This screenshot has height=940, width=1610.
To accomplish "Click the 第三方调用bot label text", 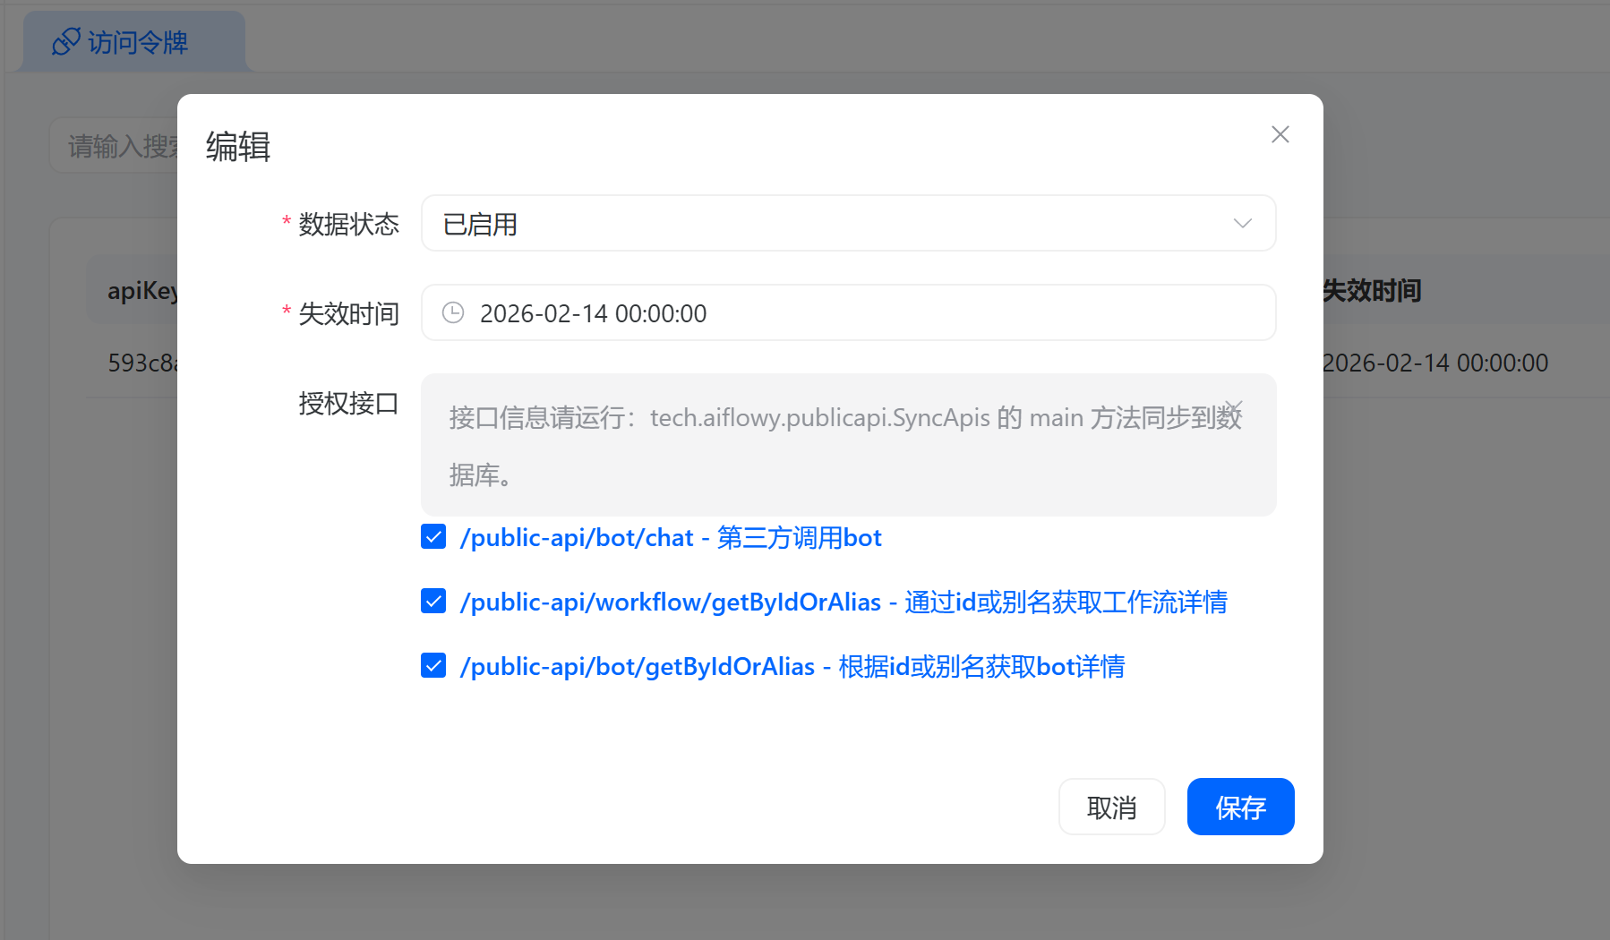I will tap(799, 538).
